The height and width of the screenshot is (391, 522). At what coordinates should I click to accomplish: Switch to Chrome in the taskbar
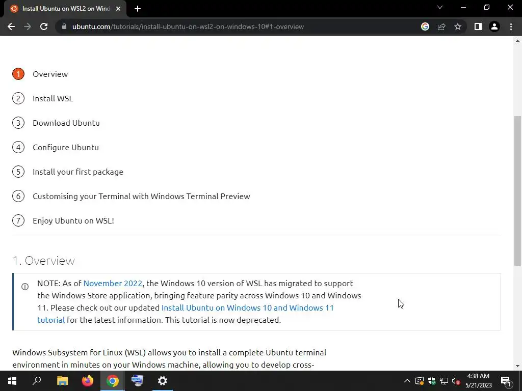[x=113, y=381]
